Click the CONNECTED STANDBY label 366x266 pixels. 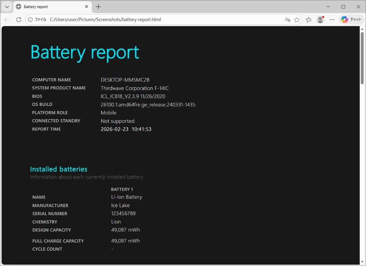click(x=56, y=121)
